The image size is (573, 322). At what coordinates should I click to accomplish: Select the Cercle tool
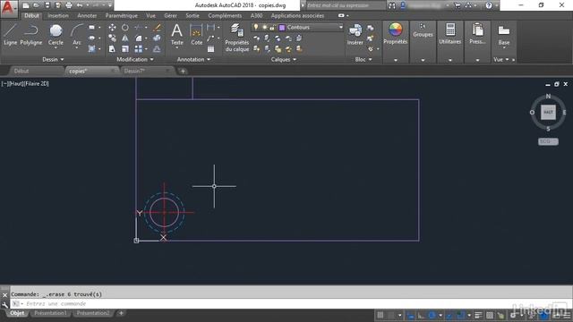point(56,34)
